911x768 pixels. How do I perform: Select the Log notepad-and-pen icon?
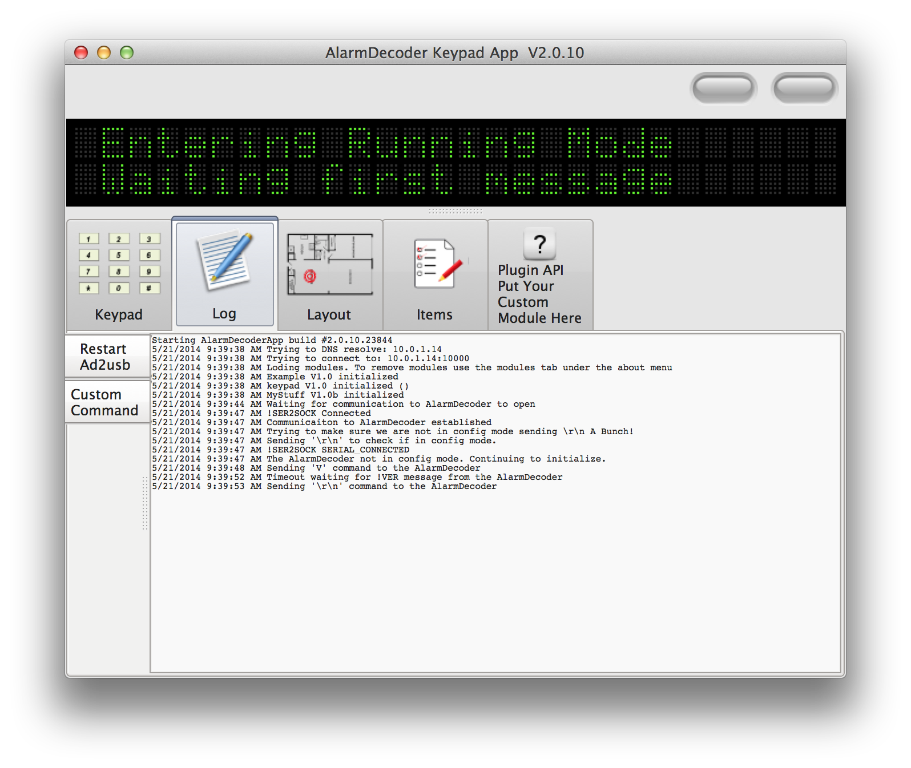tap(224, 260)
